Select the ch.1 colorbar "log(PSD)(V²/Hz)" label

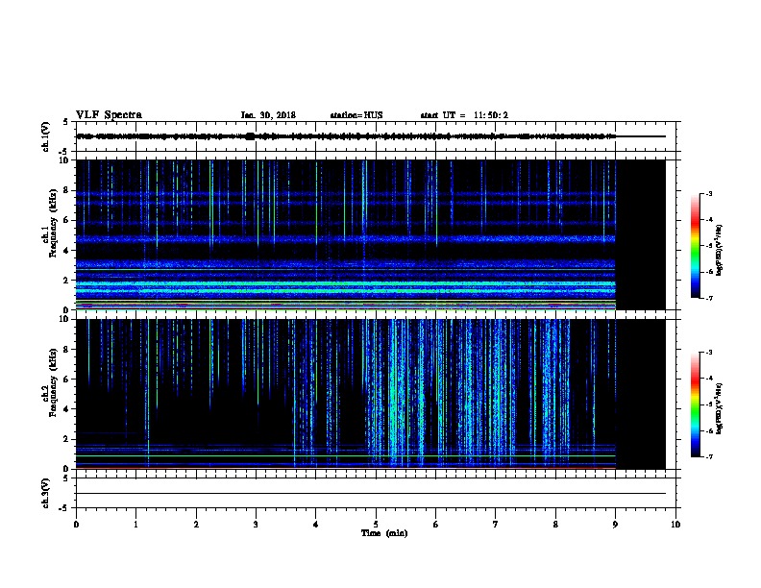(x=720, y=250)
